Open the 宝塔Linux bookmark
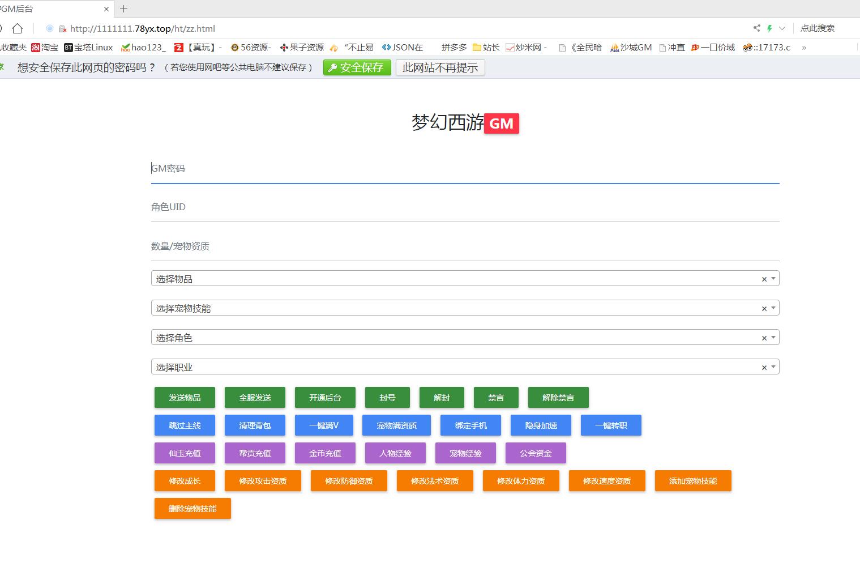Viewport: 860px width, 575px height. coord(88,48)
